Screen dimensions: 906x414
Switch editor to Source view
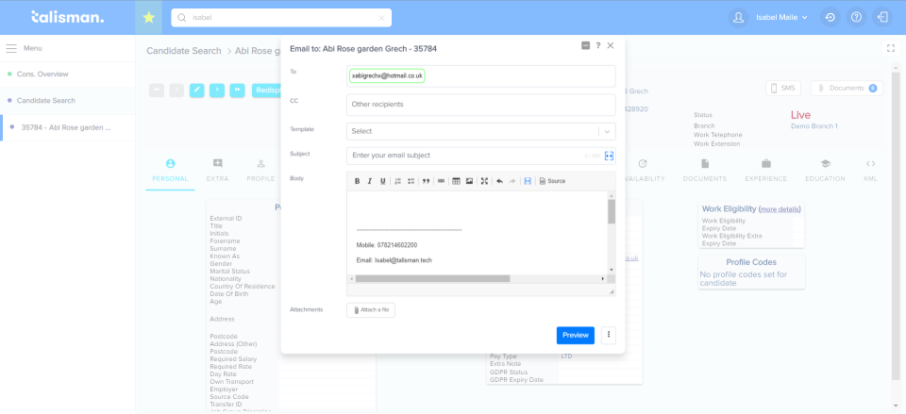pos(552,181)
